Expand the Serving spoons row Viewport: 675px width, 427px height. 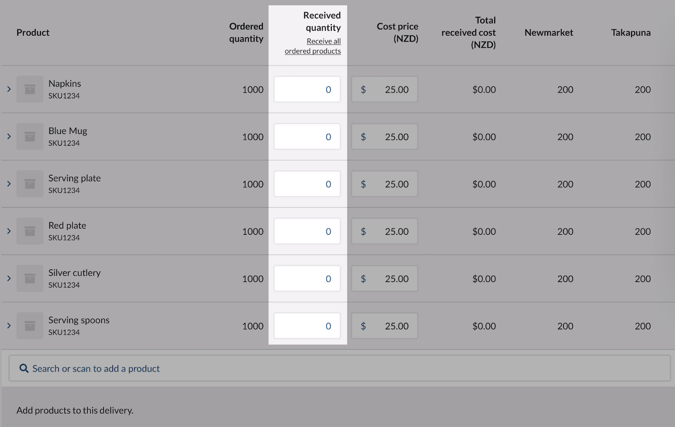(x=9, y=326)
